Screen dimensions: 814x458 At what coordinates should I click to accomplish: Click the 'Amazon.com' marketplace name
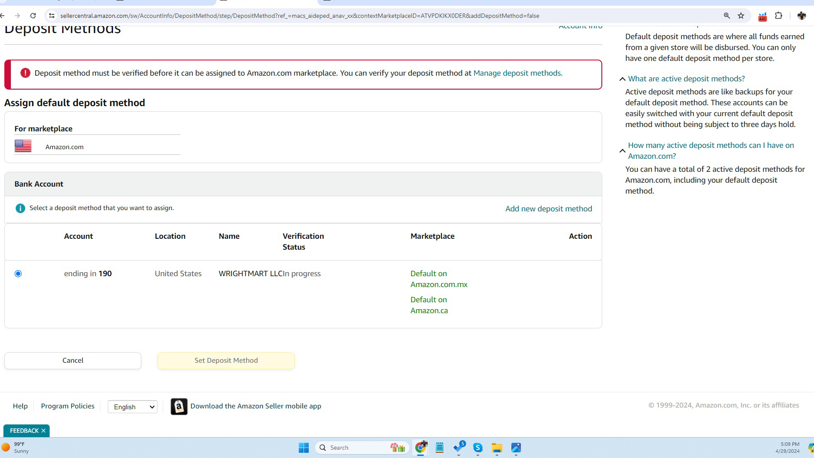coord(64,147)
